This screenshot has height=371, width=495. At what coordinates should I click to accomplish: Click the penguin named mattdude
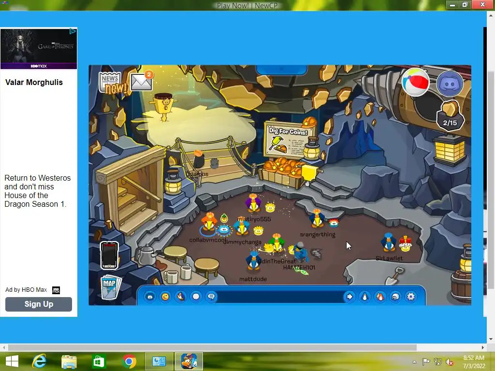pos(253,261)
